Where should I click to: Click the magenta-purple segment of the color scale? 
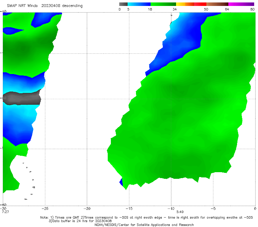tap(241, 4)
